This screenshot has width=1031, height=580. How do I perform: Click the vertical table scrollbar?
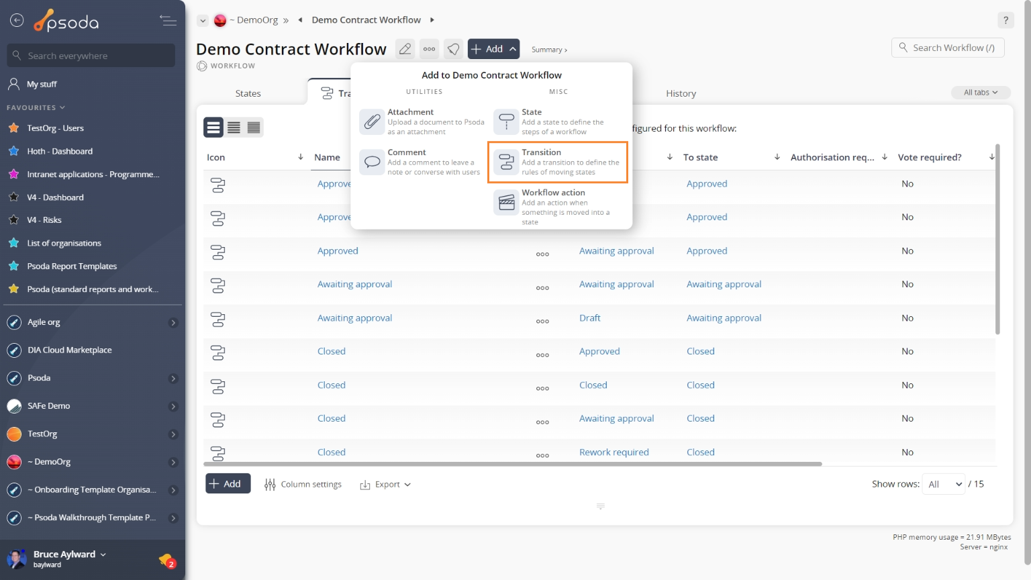997,239
